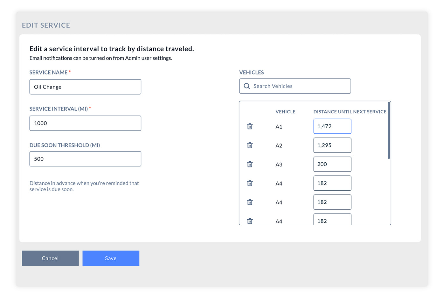
Task: Remove the last A4 vehicle entry
Action: (x=250, y=221)
